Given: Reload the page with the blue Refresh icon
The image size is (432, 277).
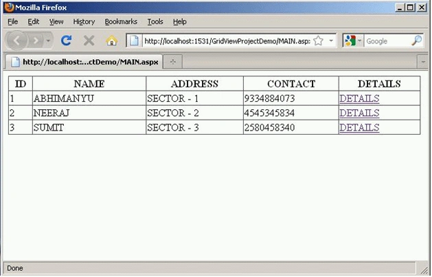Looking at the screenshot, I should 67,41.
